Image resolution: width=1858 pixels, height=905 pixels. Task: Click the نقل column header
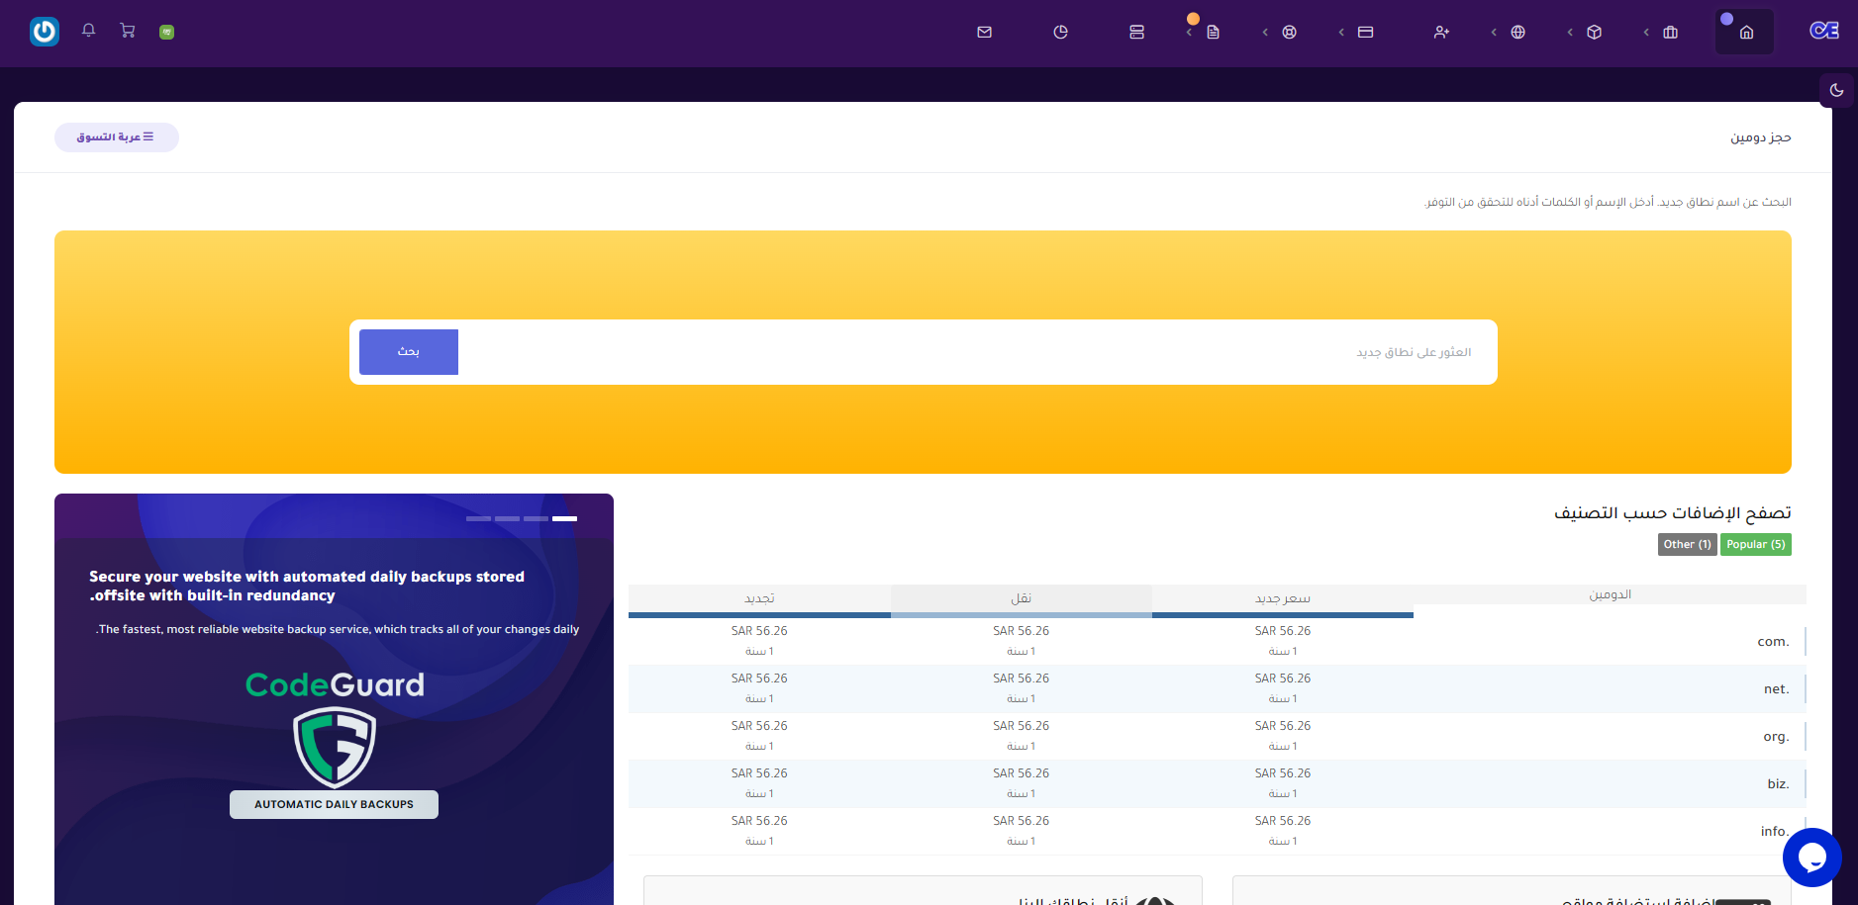[1022, 598]
